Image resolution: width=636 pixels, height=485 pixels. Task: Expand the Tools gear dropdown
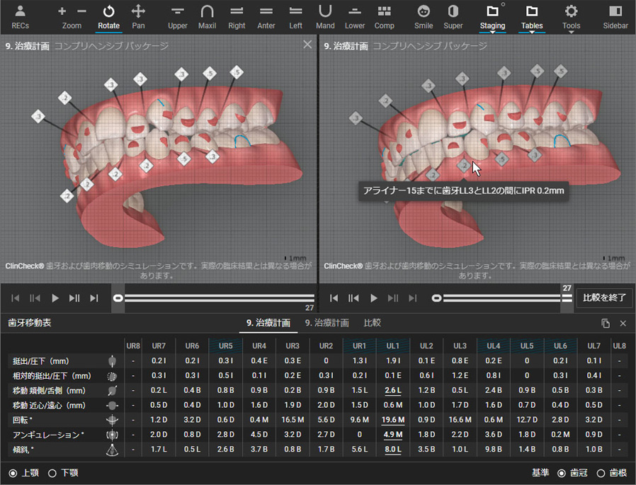tap(571, 17)
